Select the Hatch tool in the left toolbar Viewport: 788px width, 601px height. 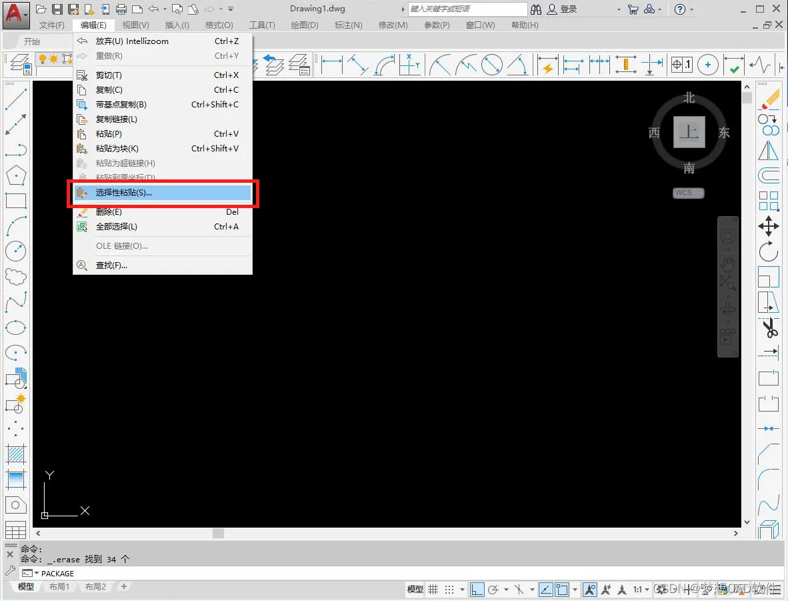click(x=15, y=454)
